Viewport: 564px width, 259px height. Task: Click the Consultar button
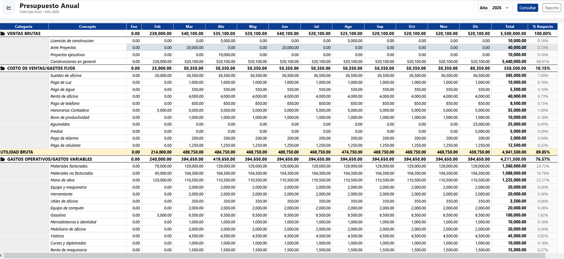click(x=528, y=8)
